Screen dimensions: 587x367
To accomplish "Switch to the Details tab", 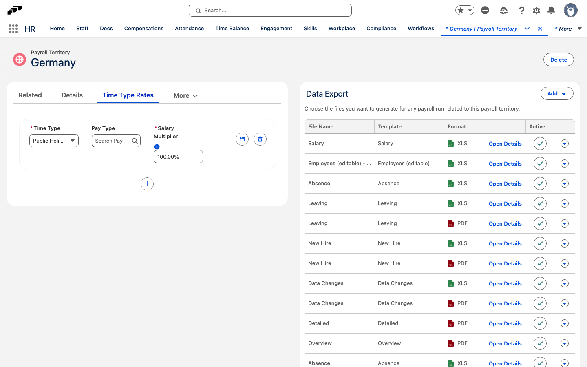I will click(72, 95).
